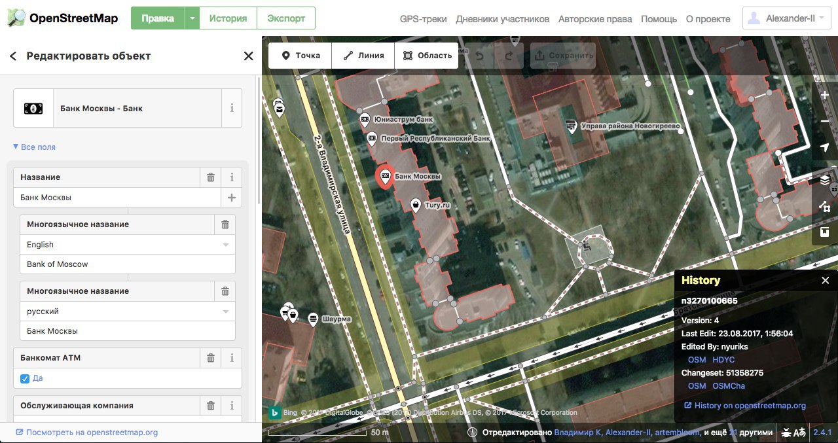The image size is (838, 443).
Task: Remove the русский multilingual name
Action: pos(225,291)
